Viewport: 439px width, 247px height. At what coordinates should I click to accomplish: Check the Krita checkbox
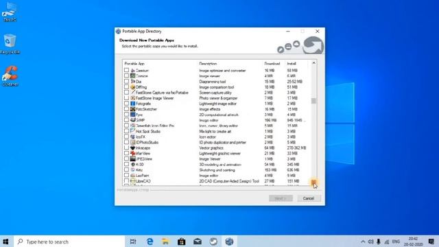click(126, 170)
